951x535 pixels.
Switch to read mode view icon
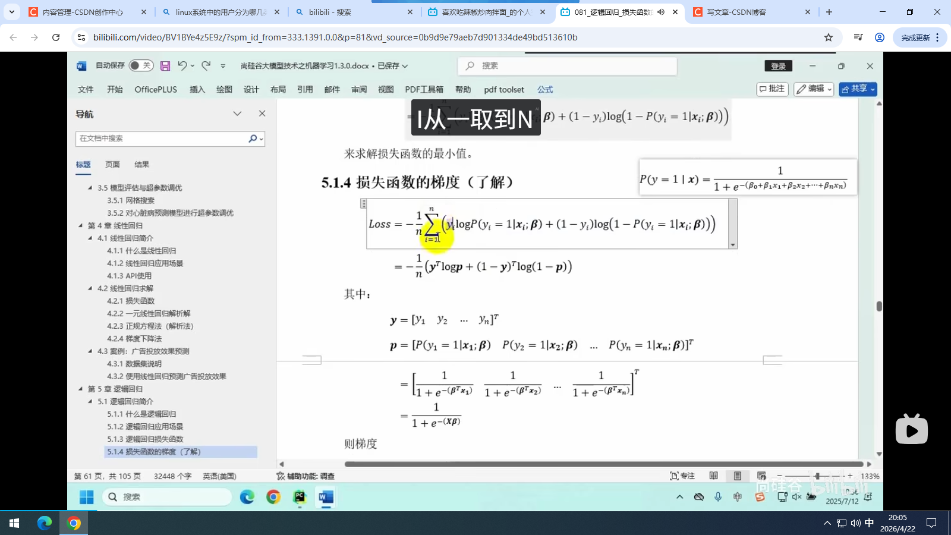point(714,476)
